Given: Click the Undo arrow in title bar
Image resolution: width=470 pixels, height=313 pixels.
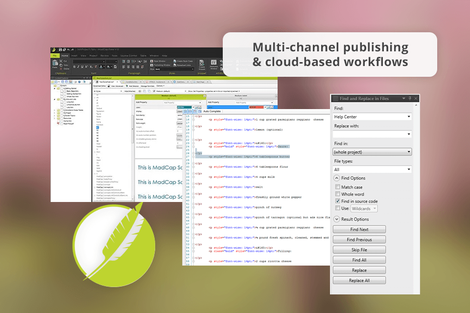Looking at the screenshot, I should point(69,49).
